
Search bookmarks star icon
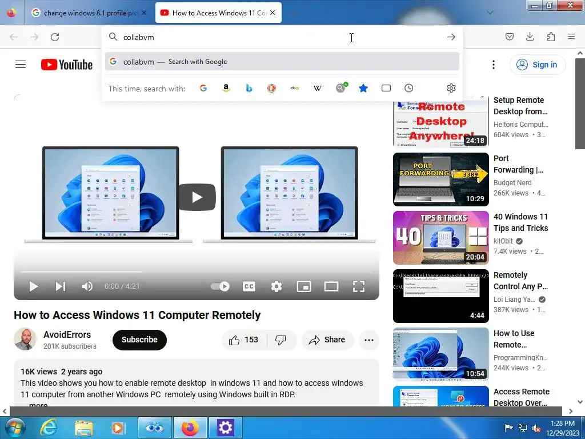pyautogui.click(x=363, y=88)
